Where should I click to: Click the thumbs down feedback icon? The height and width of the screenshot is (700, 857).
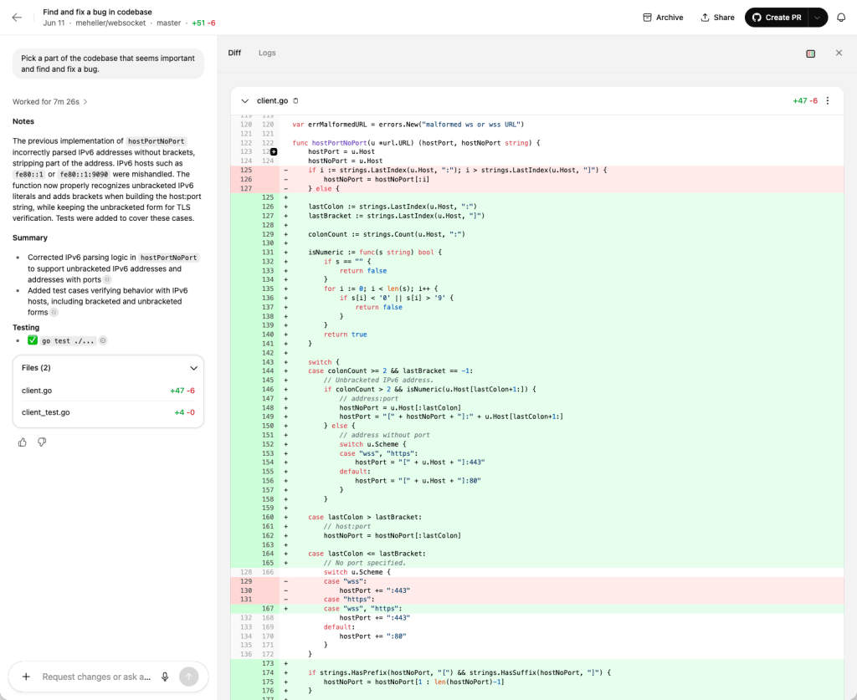[42, 442]
